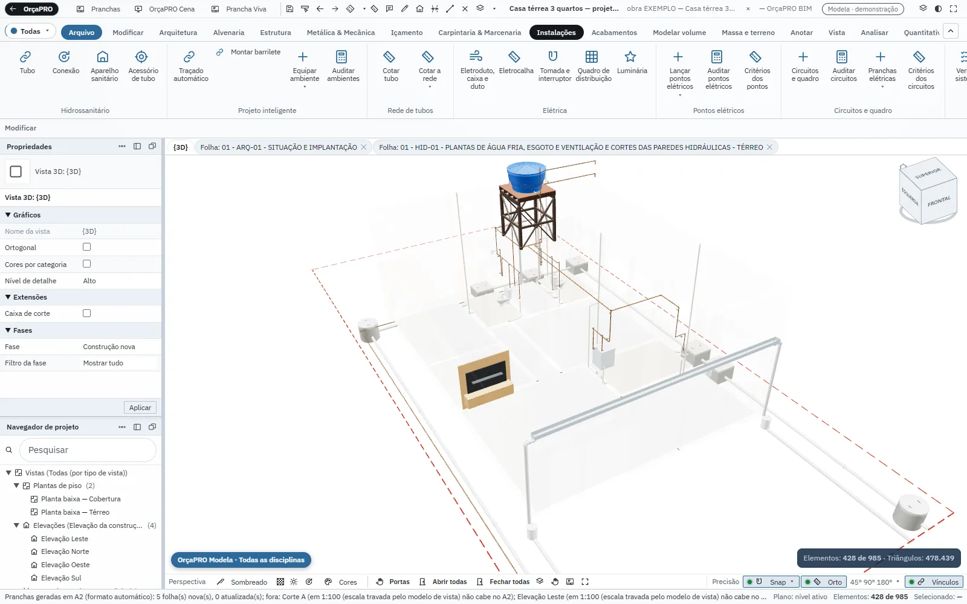Screen dimensions: 967x604
Task: Click Fechar todas portas button
Action: (503, 582)
